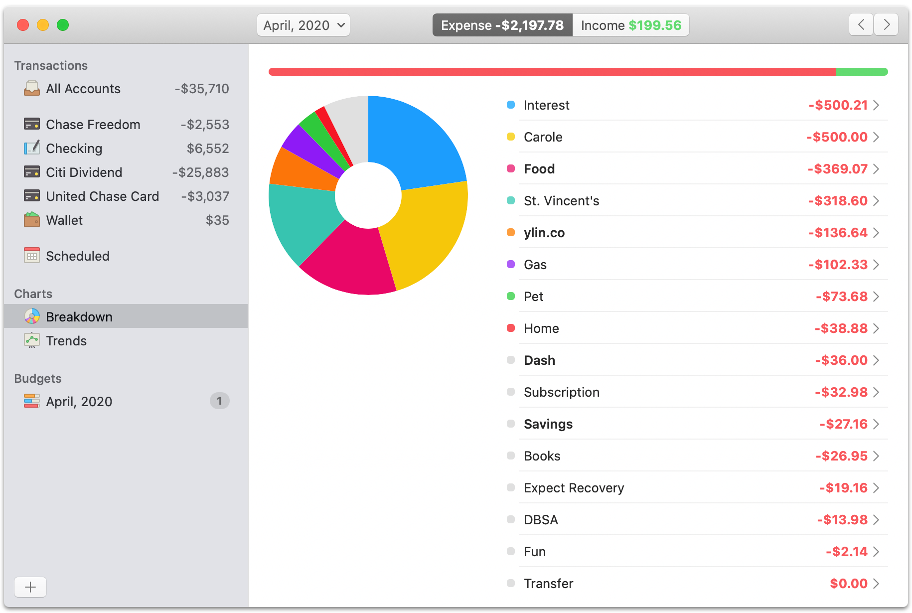Select the Wallet account icon

coord(31,220)
